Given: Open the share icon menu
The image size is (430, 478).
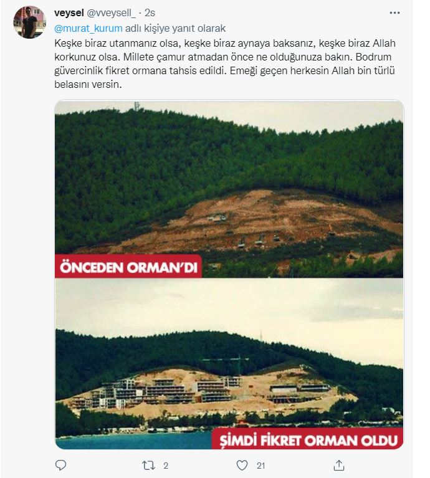Looking at the screenshot, I should [339, 465].
